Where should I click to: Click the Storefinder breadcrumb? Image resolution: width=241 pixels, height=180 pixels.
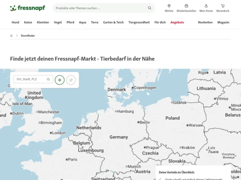[28, 36]
